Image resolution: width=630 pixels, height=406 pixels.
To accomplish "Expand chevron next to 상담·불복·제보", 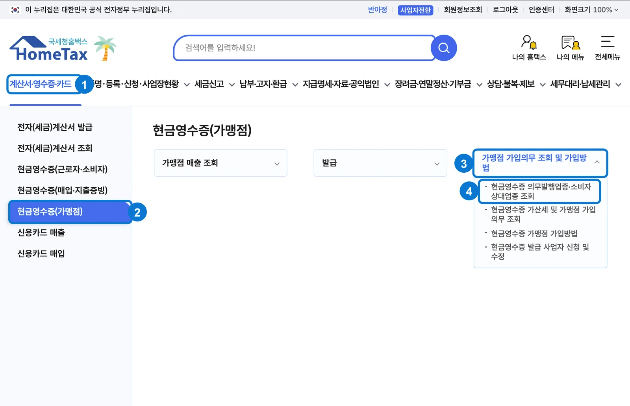I will tap(543, 85).
